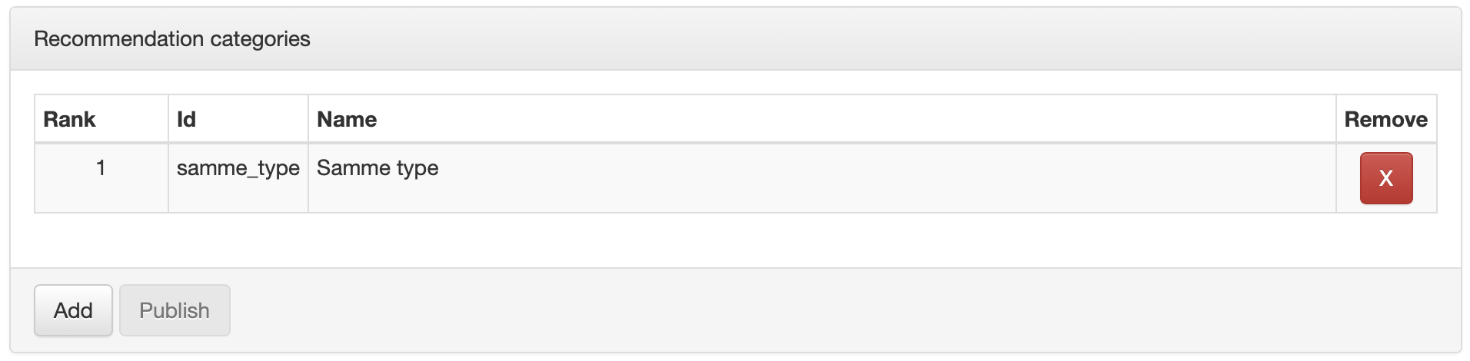Click the text "Samme type" in the table

pos(377,168)
